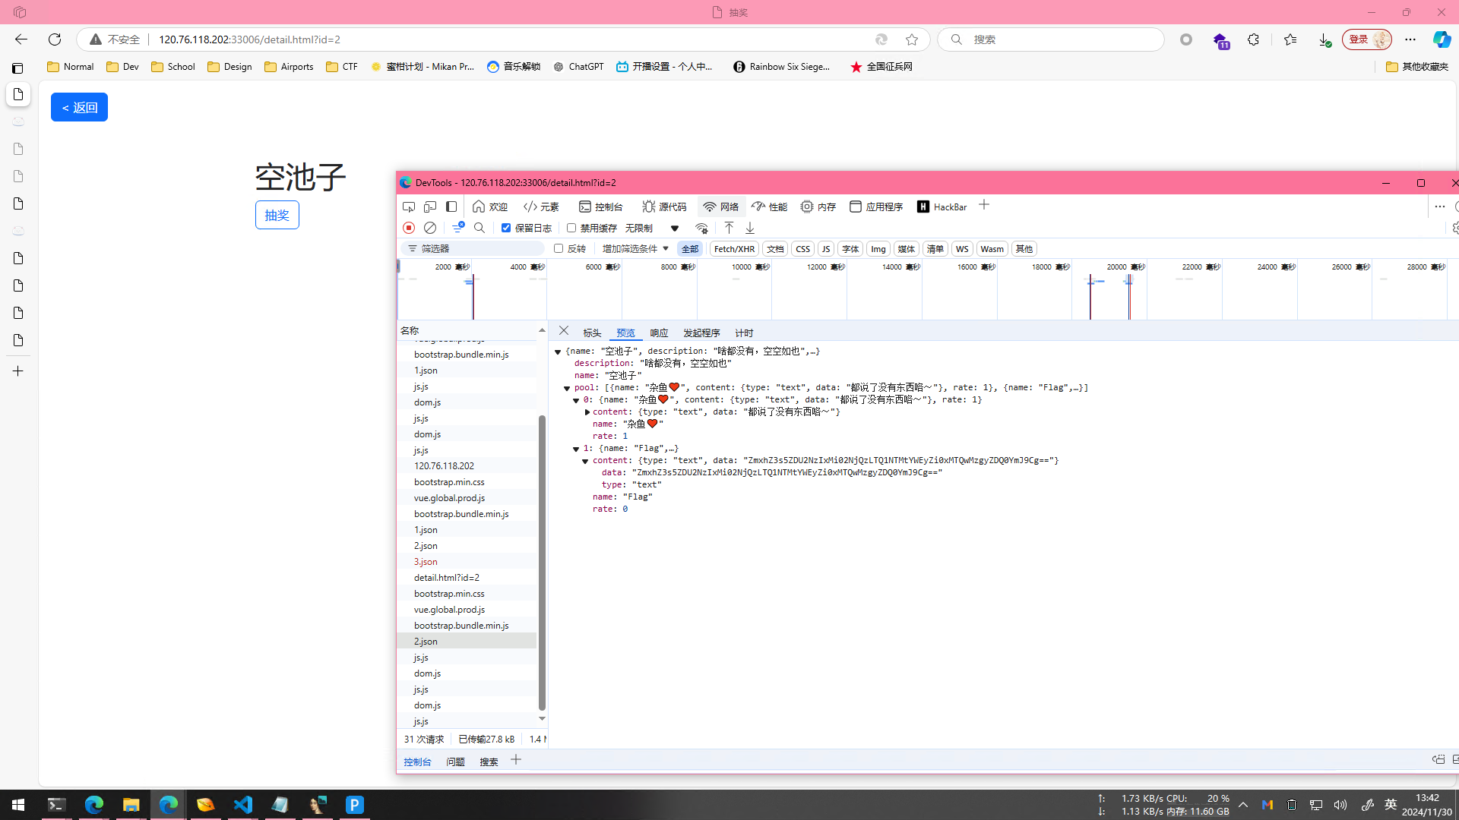Click the 返回 back button
This screenshot has width=1459, height=820.
79,107
